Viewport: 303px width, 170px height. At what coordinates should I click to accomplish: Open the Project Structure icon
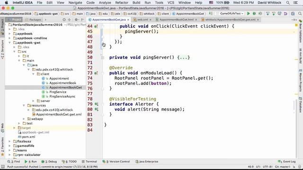[293, 14]
